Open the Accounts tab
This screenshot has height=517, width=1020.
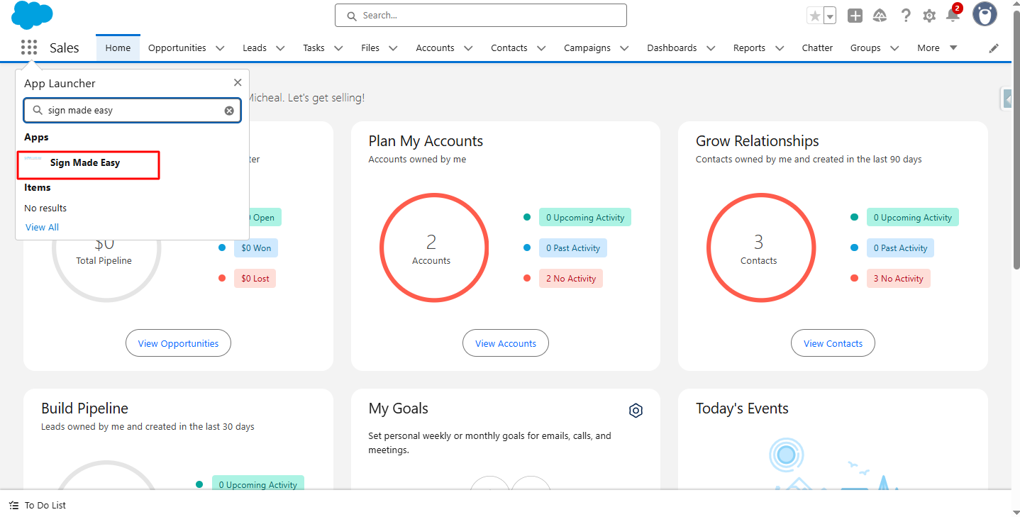click(435, 48)
